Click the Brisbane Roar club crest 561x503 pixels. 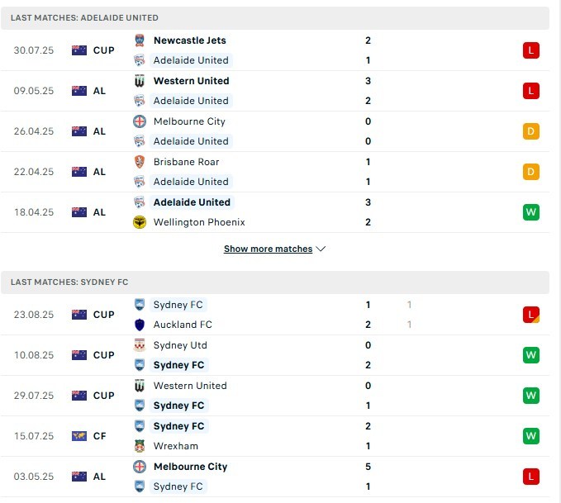coord(140,162)
